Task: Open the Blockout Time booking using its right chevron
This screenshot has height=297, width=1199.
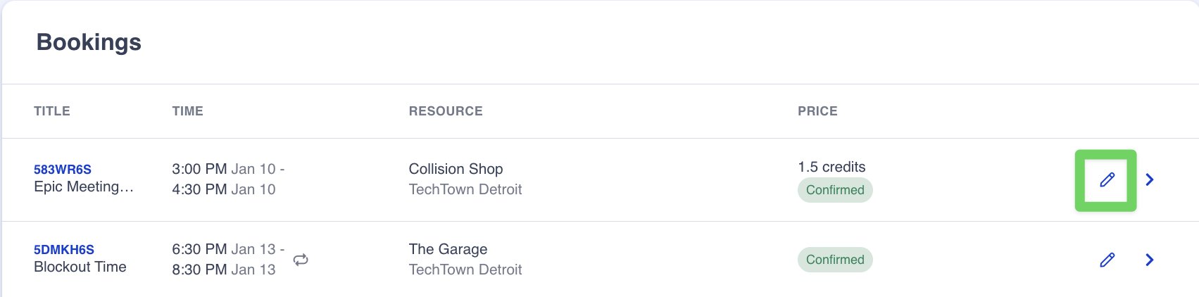Action: (1149, 260)
